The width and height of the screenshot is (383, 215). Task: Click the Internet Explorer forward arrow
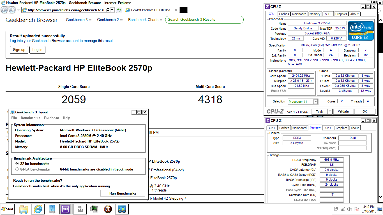(12, 10)
